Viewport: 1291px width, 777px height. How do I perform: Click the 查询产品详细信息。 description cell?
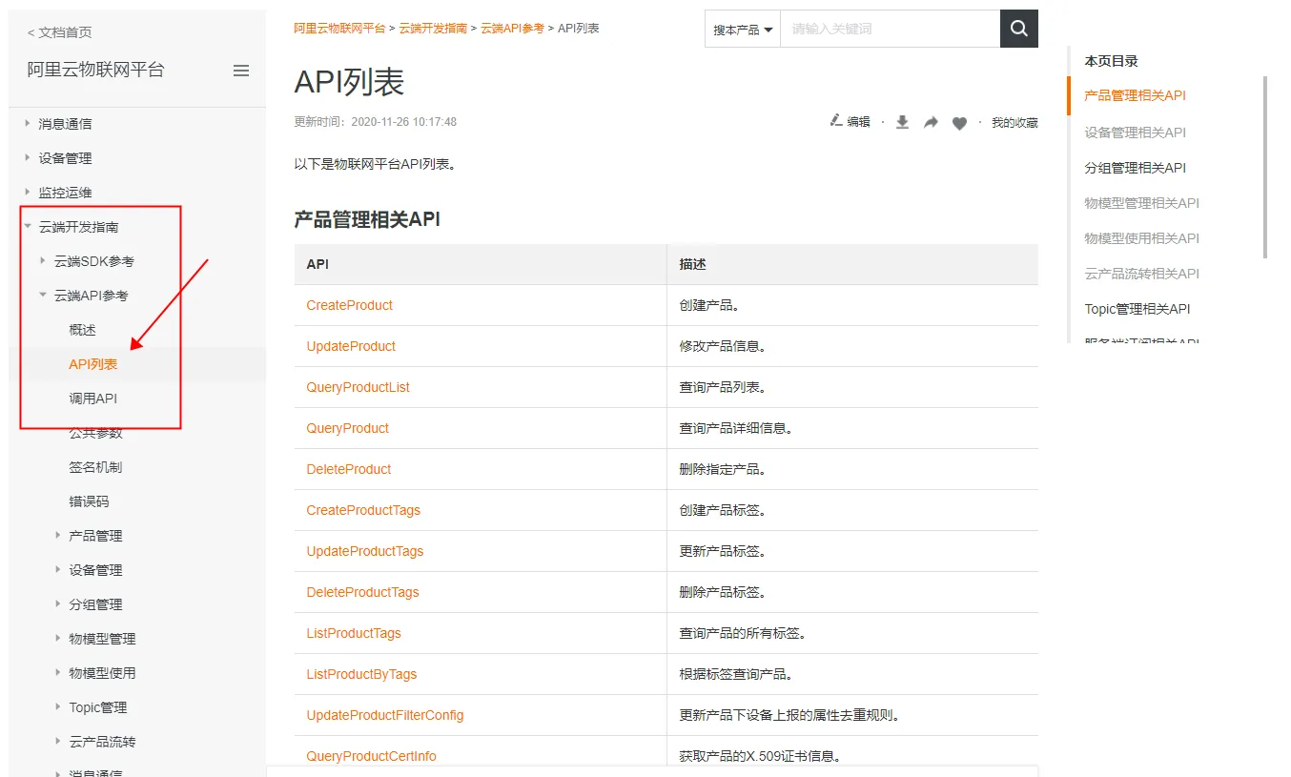pyautogui.click(x=852, y=428)
